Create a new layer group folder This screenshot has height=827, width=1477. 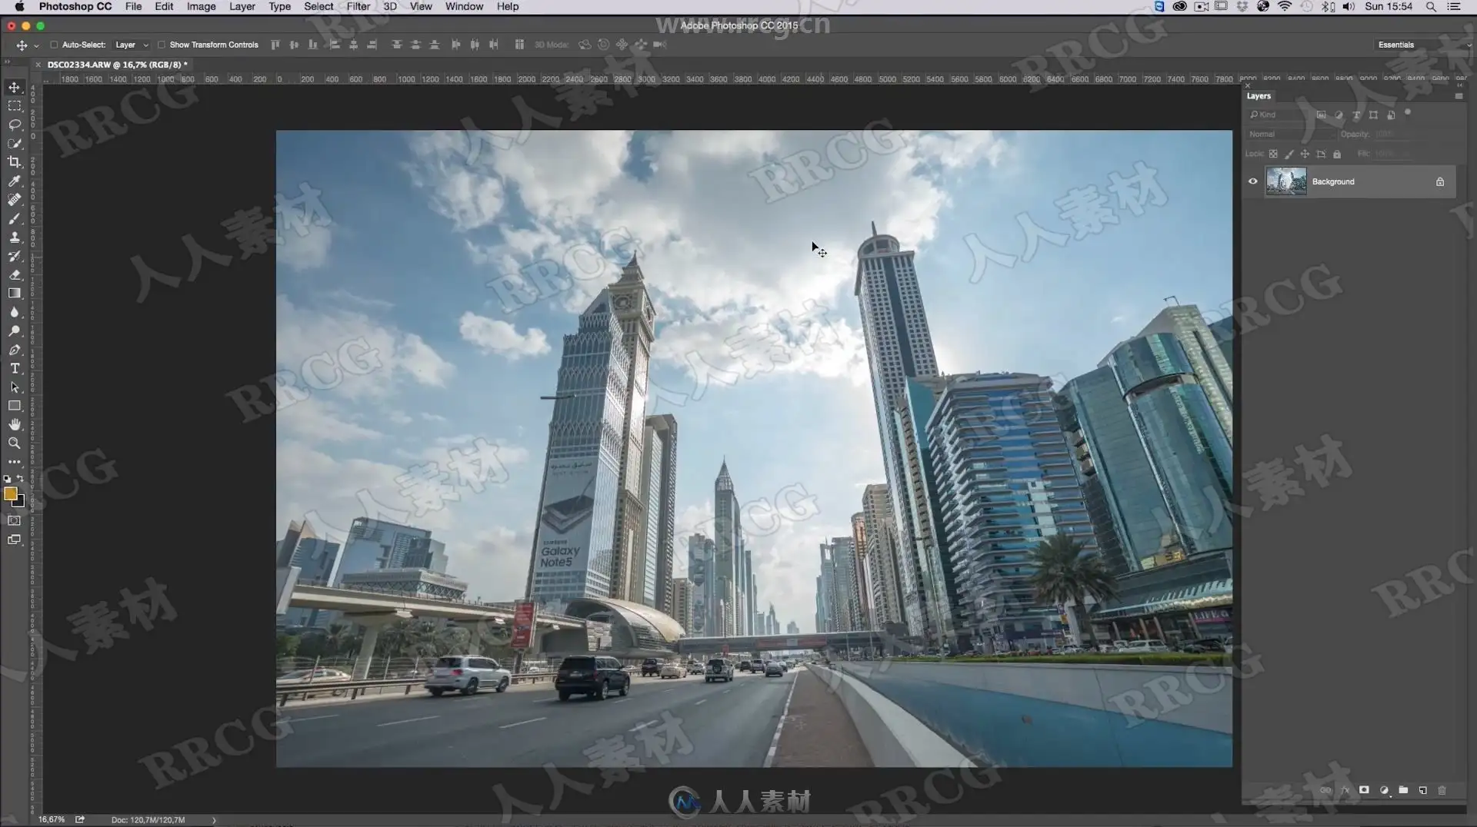1403,790
